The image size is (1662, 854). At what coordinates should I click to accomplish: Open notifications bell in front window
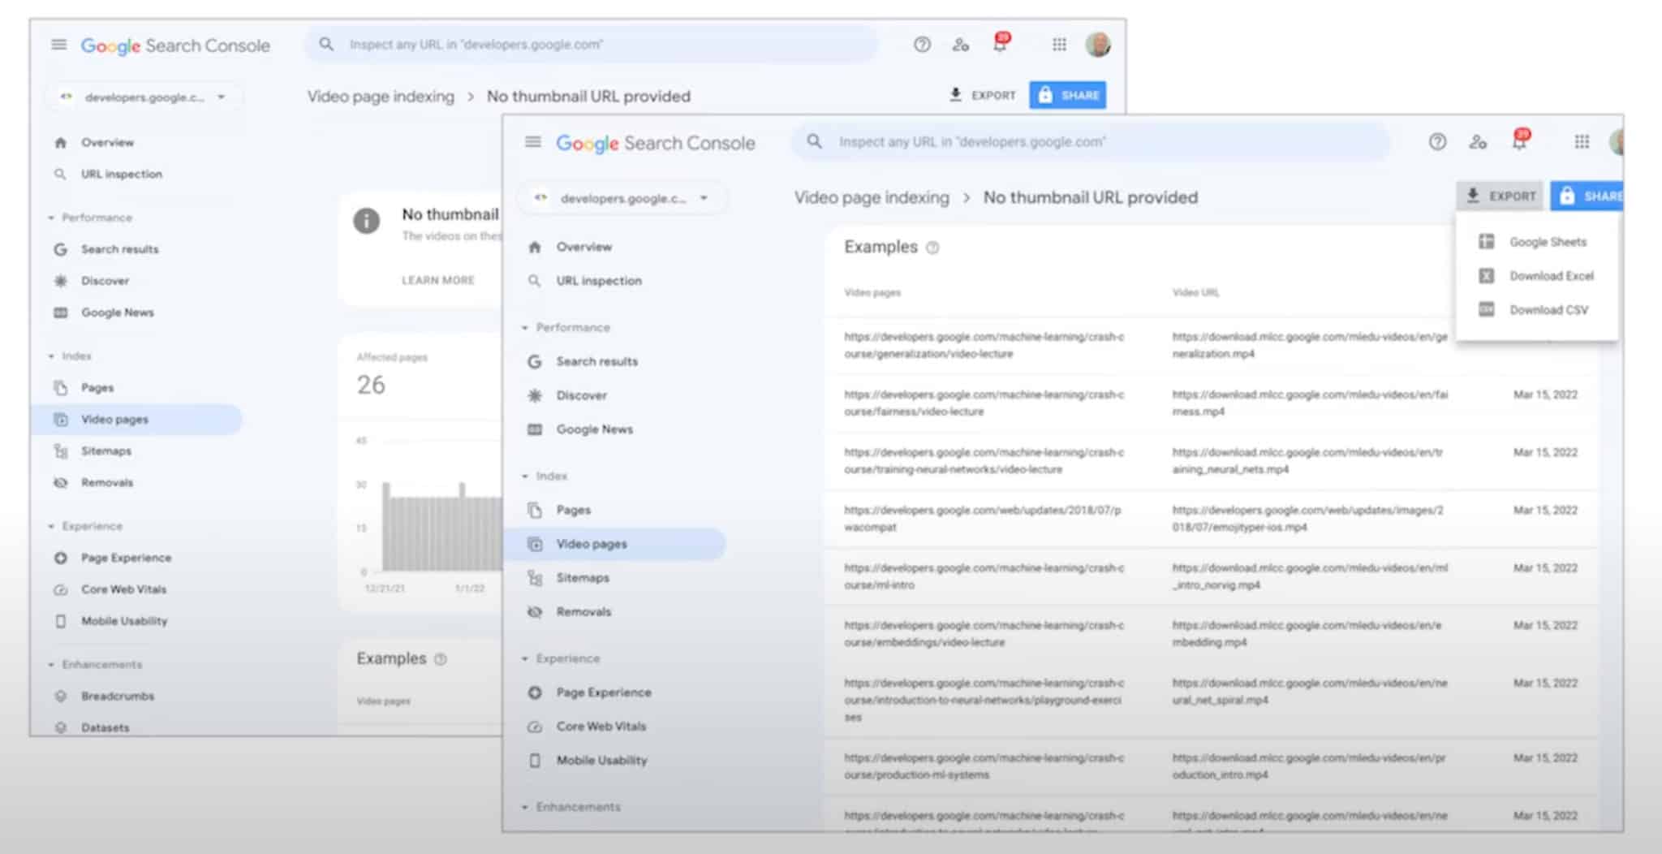click(1518, 142)
